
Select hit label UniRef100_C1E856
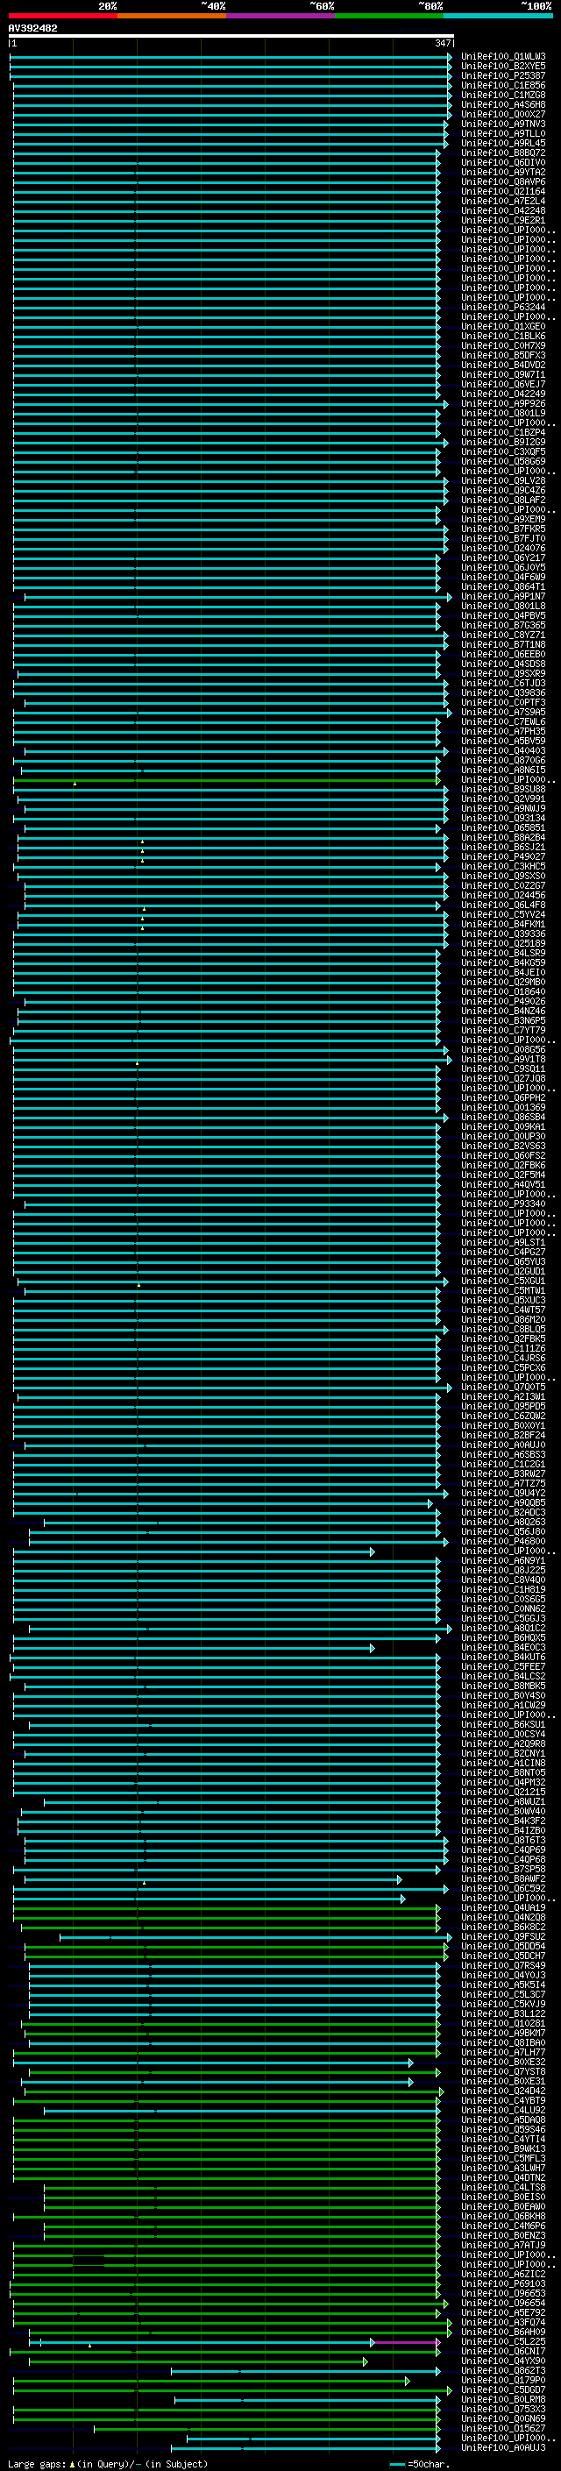point(503,85)
